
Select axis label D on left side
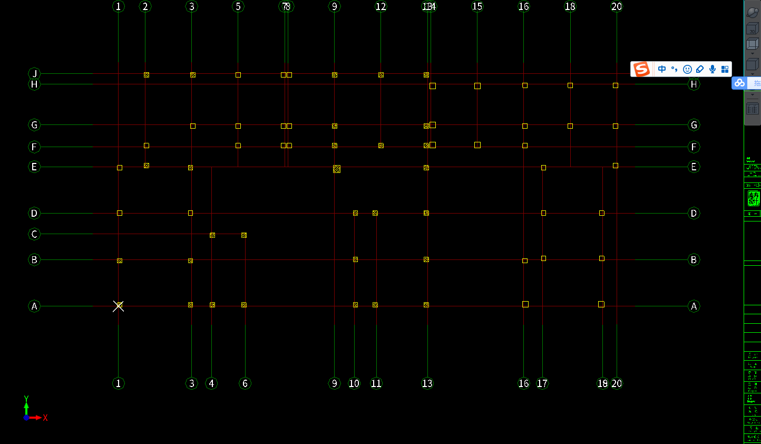point(34,213)
